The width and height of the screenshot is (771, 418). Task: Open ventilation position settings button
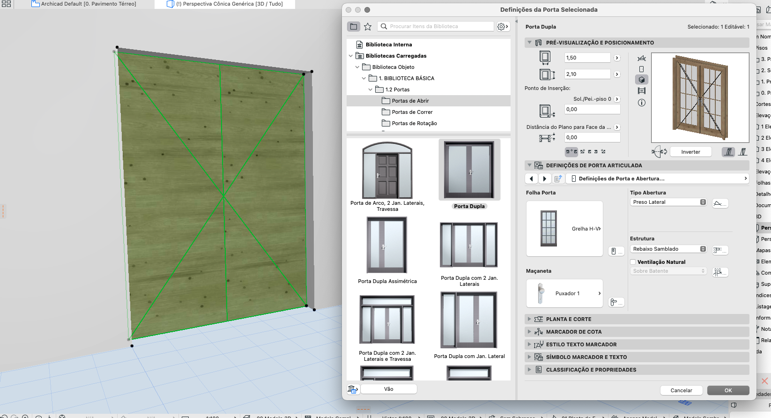(720, 272)
